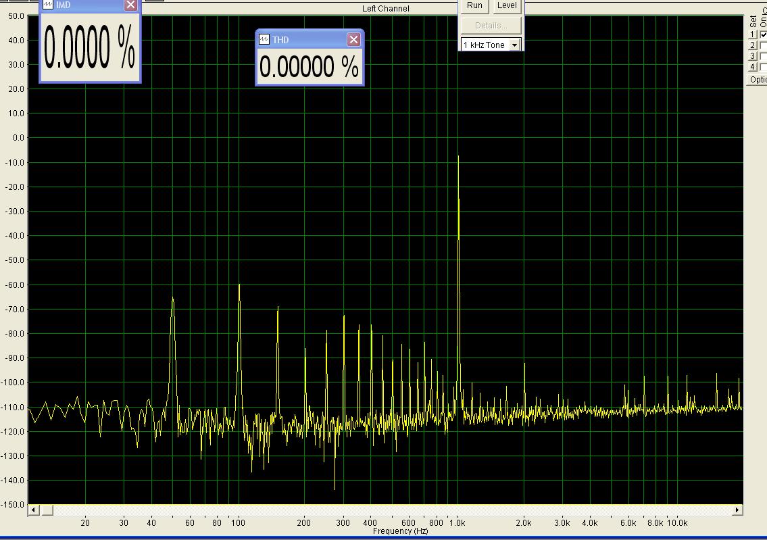Close the IMD readout window
767x540 pixels.
[130, 5]
